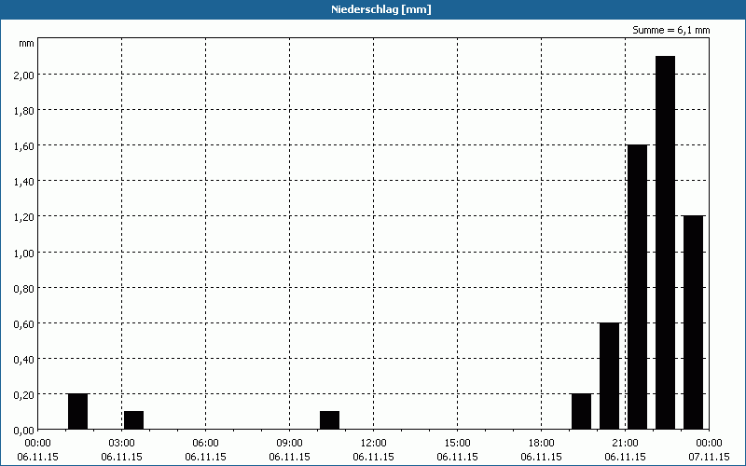The width and height of the screenshot is (746, 466).
Task: Click the 21:00 time label
Action: coord(625,444)
